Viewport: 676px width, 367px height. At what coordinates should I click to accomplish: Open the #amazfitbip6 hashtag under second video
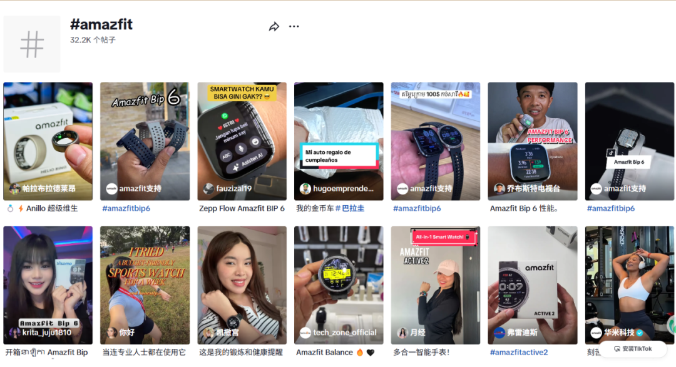(126, 208)
